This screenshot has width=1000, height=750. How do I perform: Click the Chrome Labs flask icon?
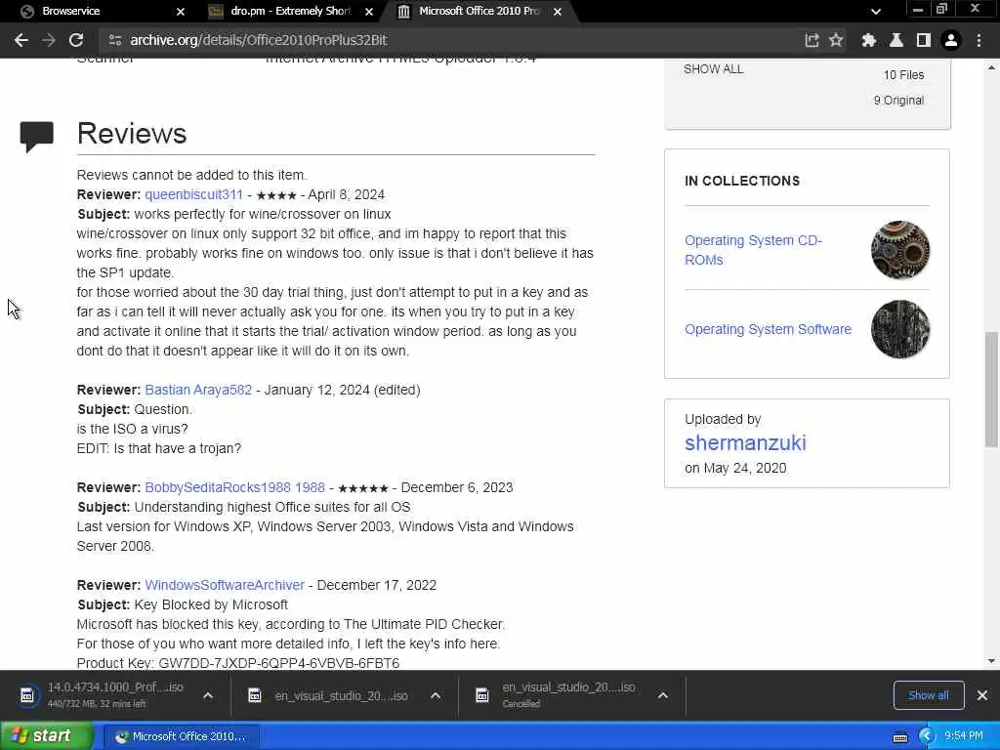tap(896, 40)
